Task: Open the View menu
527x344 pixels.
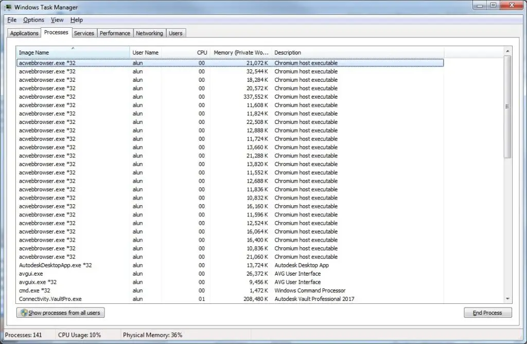Action: point(57,20)
